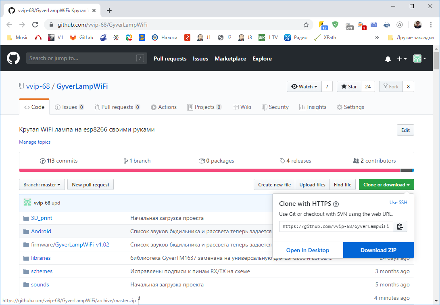Click the help icon beside Clone with HTTPS

pyautogui.click(x=336, y=204)
